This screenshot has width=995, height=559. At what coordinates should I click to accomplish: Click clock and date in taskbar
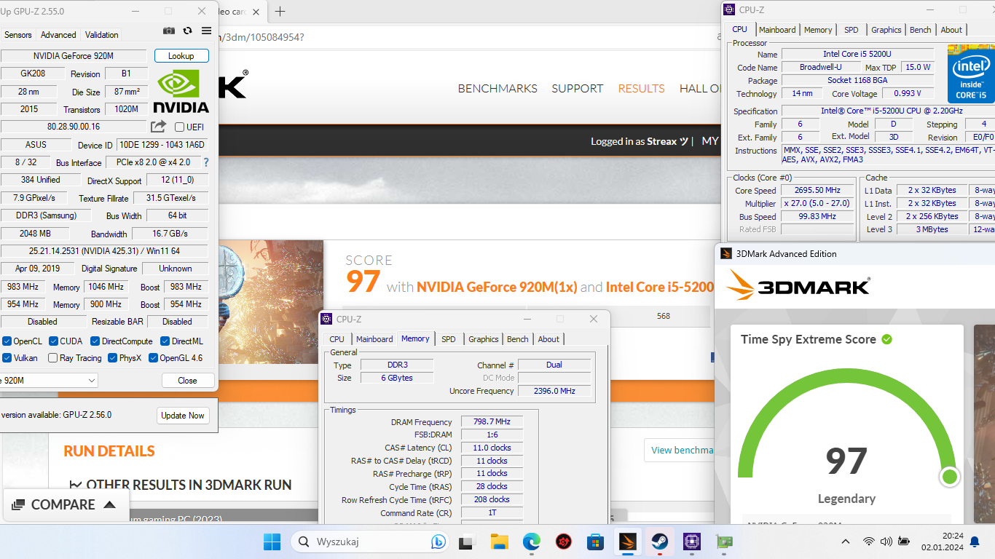[x=941, y=542]
